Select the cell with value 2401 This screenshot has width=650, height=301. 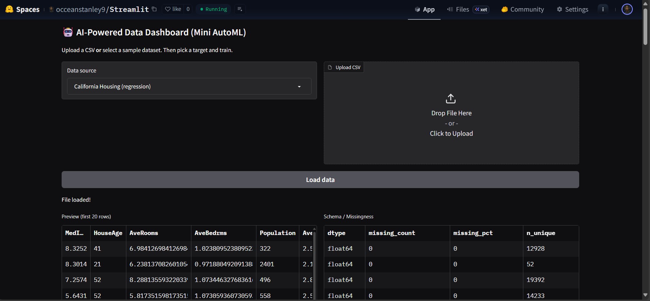[x=278, y=264]
